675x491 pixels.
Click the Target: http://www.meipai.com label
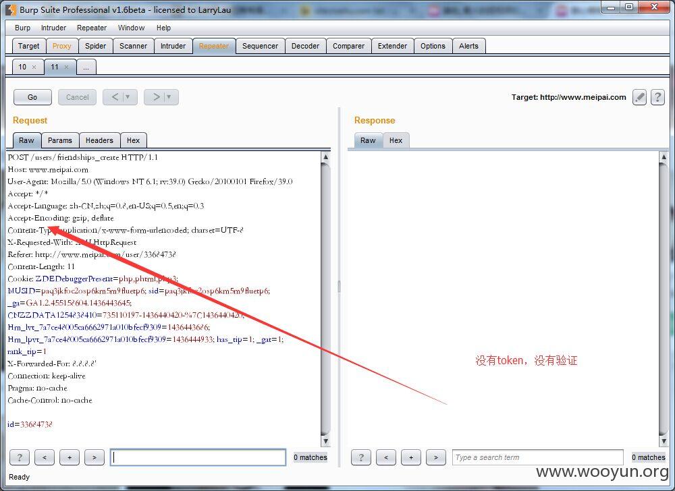(568, 97)
